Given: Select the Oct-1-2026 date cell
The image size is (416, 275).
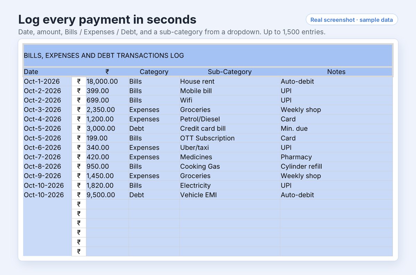Looking at the screenshot, I should (x=47, y=81).
